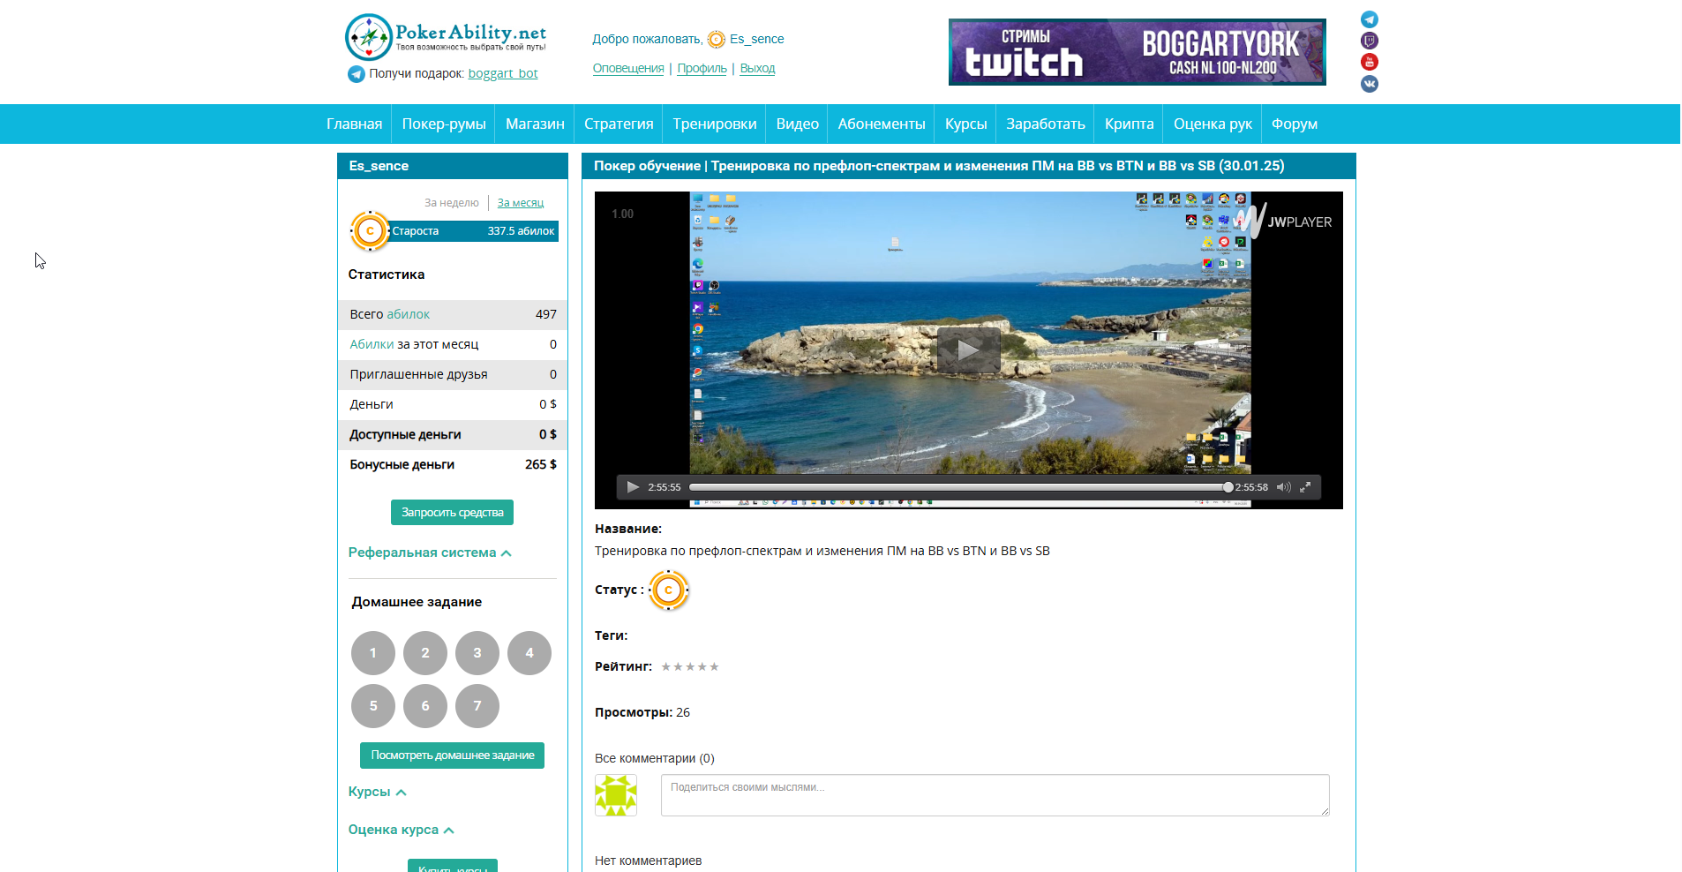This screenshot has width=1682, height=872.
Task: Click the 'абилок' link in 'Всего' row
Action: coord(409,314)
